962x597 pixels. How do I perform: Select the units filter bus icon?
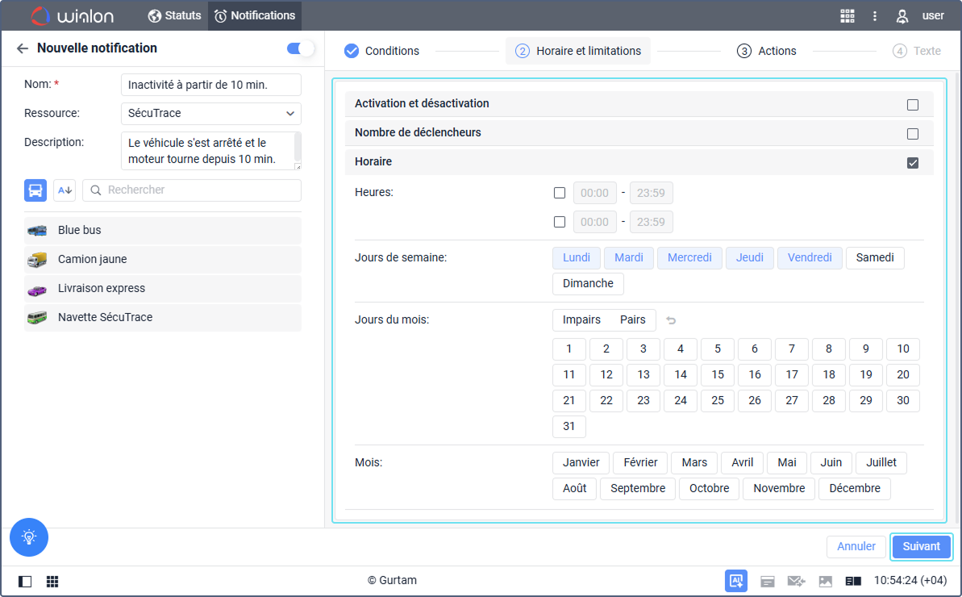tap(35, 190)
